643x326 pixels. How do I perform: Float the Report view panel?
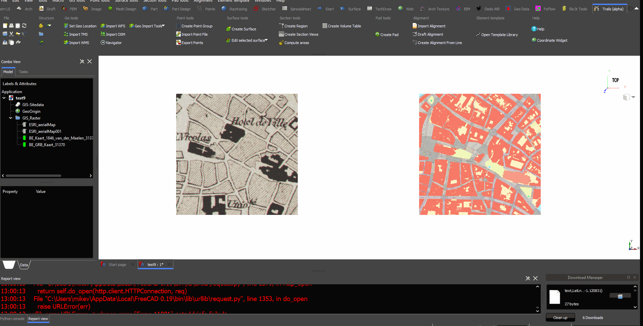coord(528,278)
